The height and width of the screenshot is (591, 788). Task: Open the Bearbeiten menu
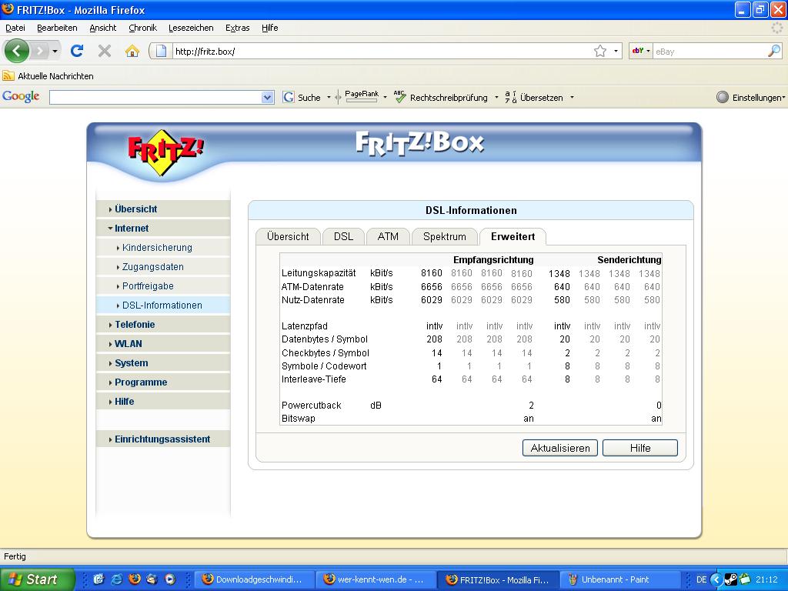coord(57,28)
